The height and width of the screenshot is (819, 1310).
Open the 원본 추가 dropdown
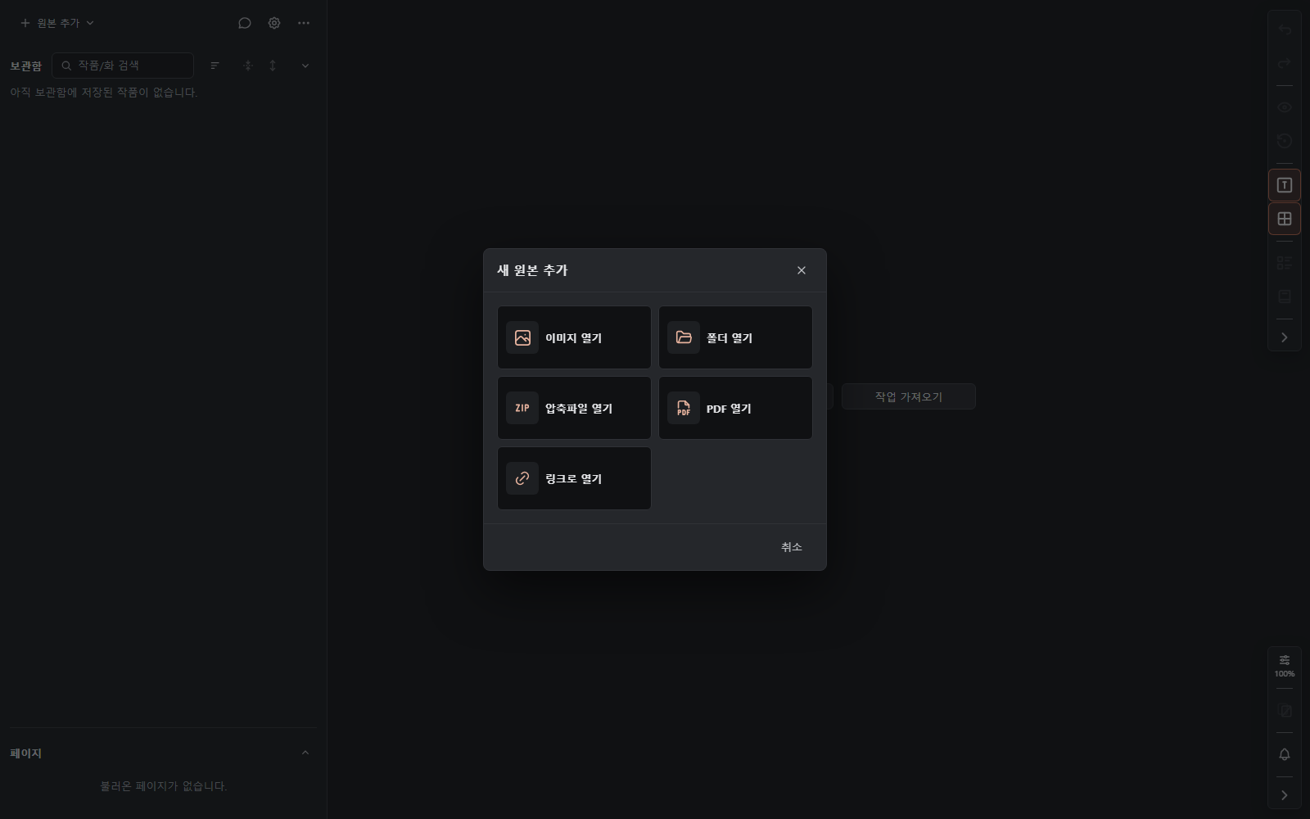[57, 23]
